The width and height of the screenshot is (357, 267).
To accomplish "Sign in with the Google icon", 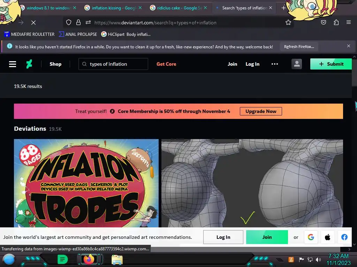I will (x=311, y=237).
